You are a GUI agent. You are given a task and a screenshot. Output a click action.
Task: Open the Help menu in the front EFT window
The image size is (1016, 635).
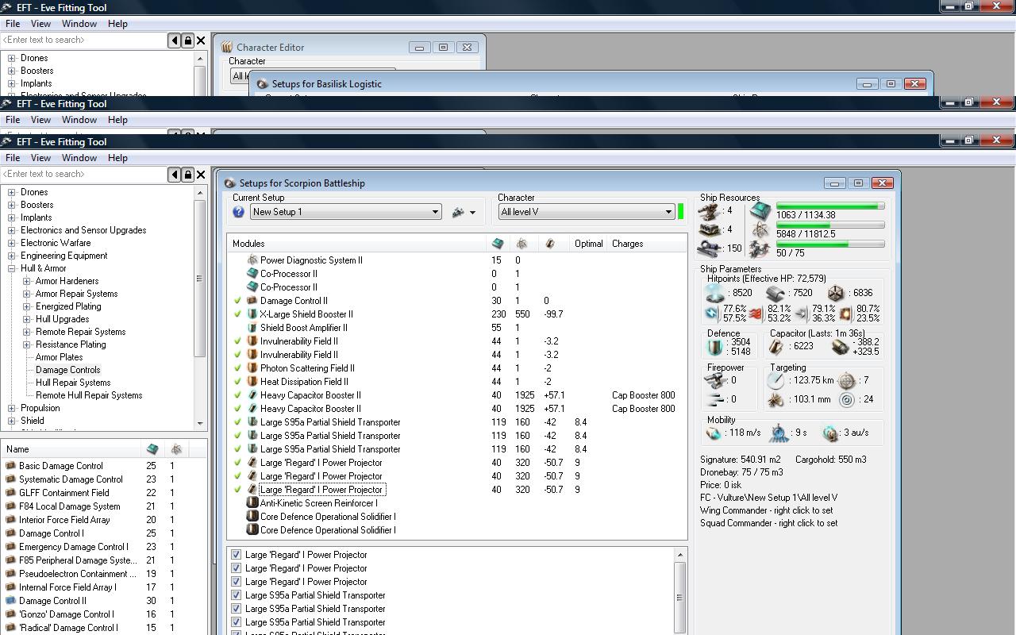[x=117, y=158]
